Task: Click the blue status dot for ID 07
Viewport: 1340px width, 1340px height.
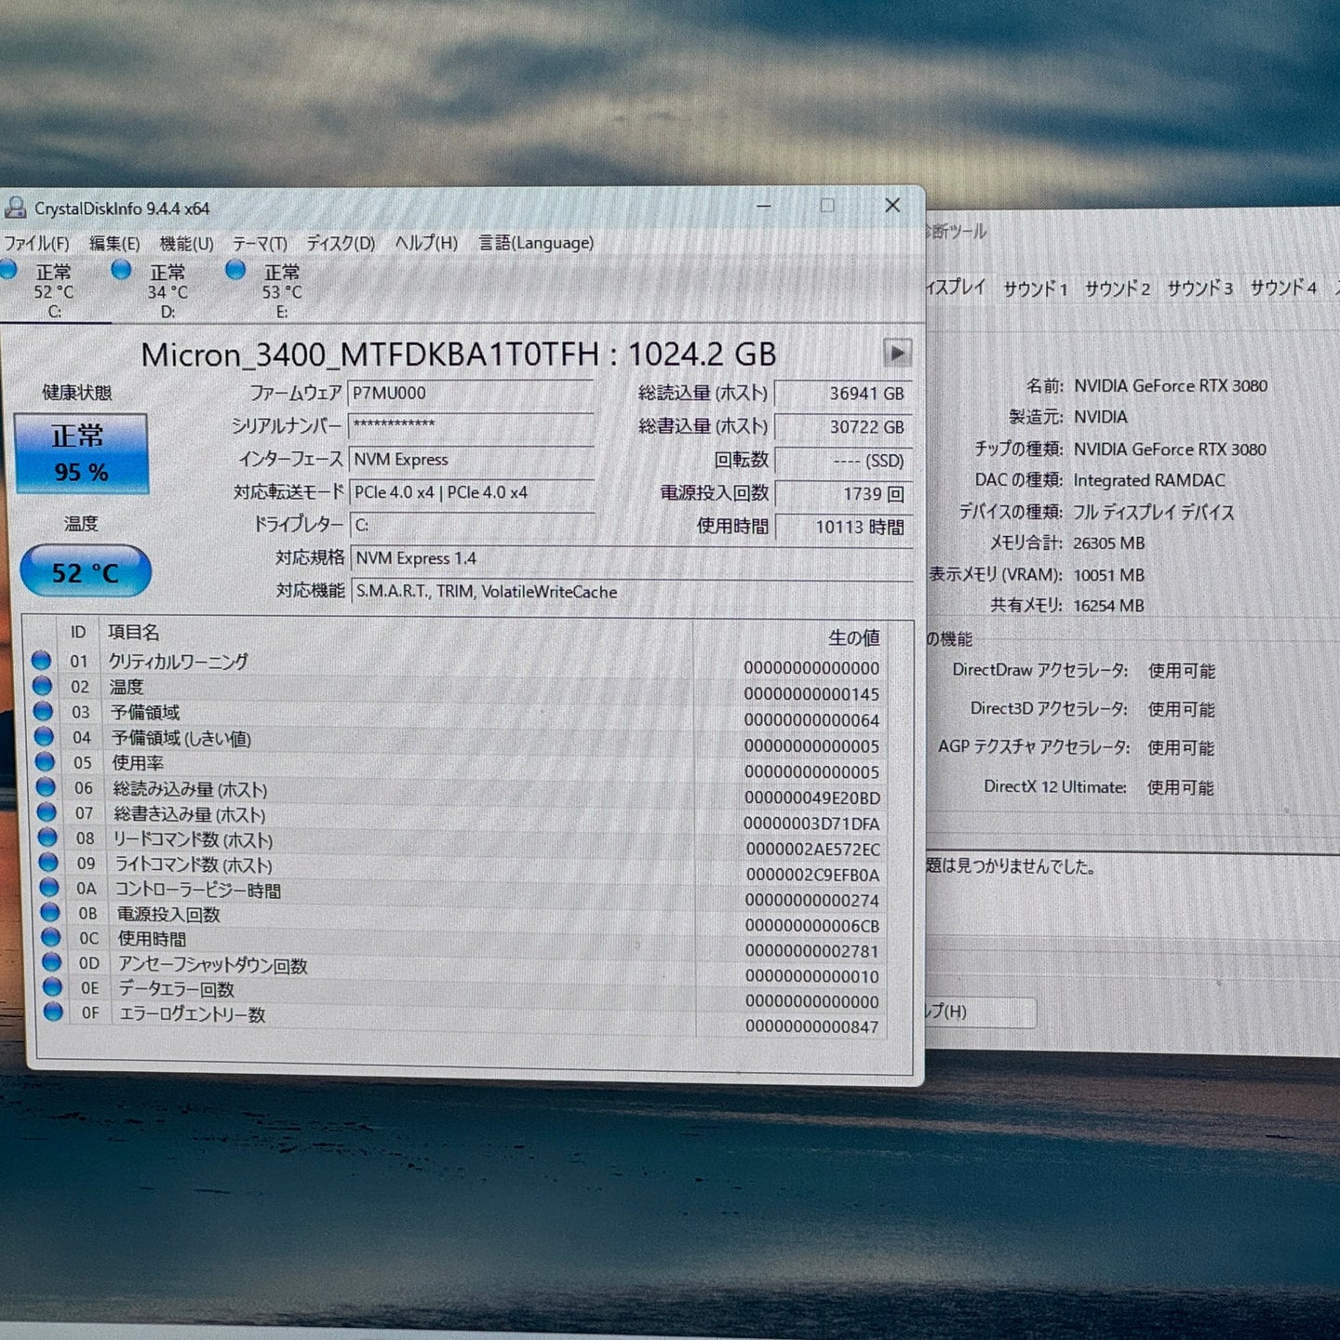Action: pyautogui.click(x=46, y=812)
